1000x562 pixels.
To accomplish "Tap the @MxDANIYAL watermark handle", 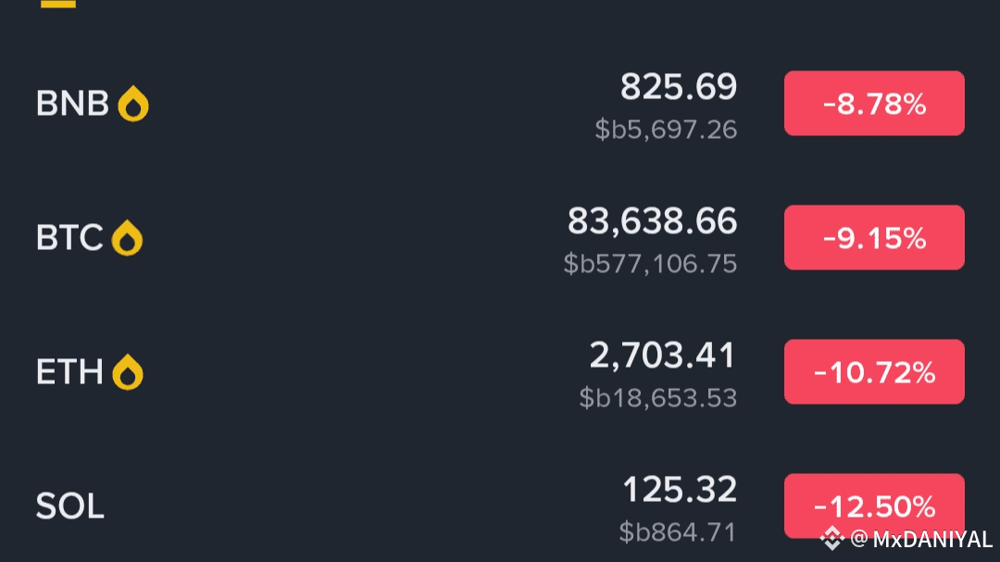I will click(921, 539).
